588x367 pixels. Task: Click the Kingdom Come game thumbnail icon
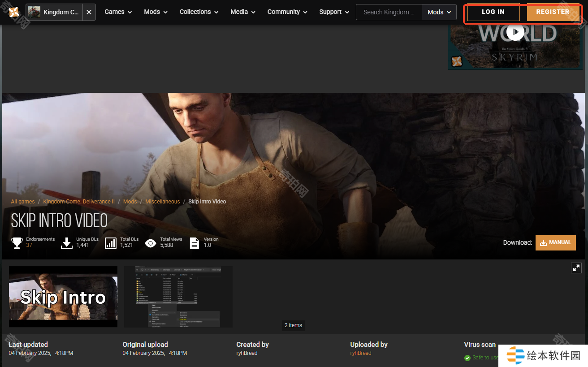(x=34, y=12)
